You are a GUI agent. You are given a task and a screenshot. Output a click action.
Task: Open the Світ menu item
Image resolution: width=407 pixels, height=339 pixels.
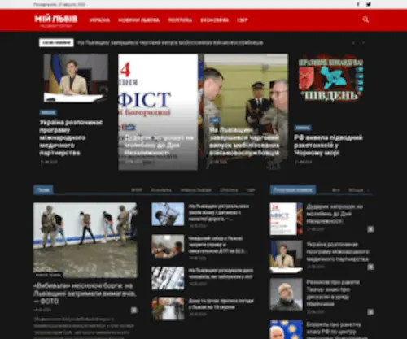pyautogui.click(x=242, y=20)
